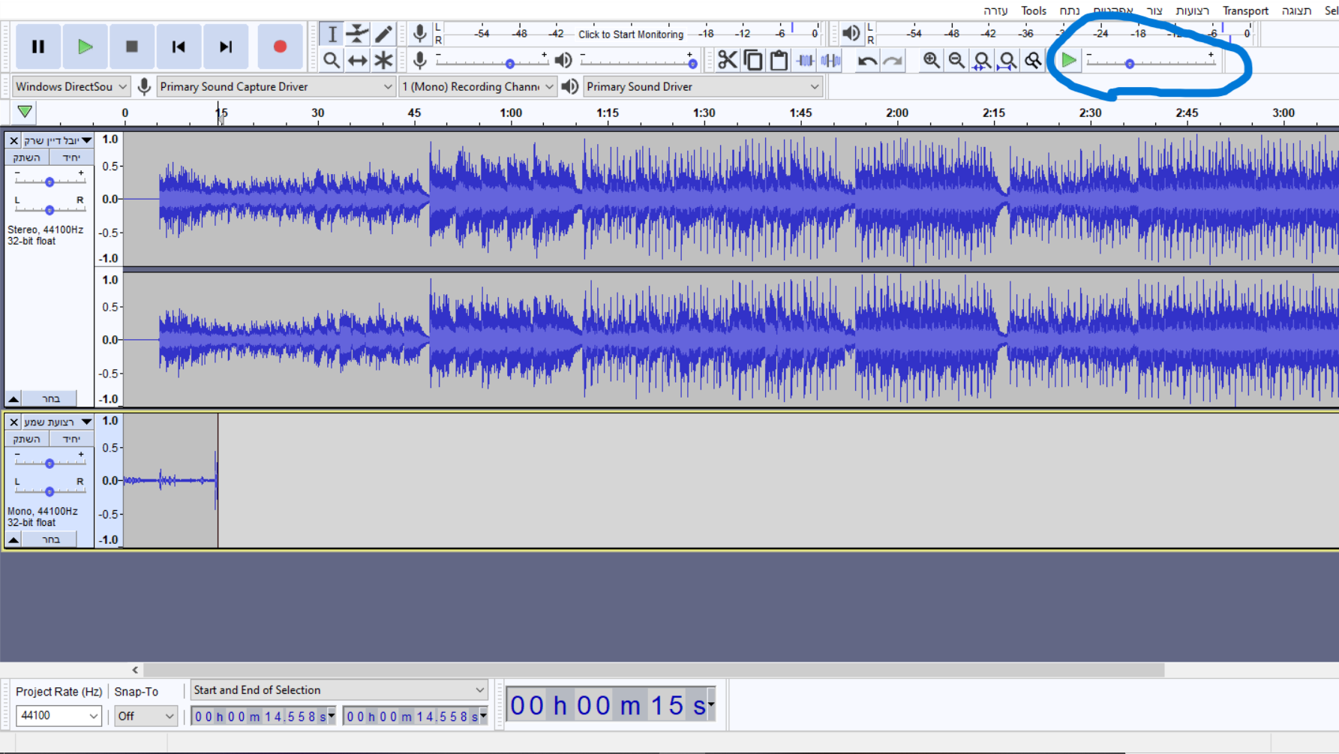The width and height of the screenshot is (1339, 754).
Task: Start recording with the red Record button
Action: click(280, 47)
